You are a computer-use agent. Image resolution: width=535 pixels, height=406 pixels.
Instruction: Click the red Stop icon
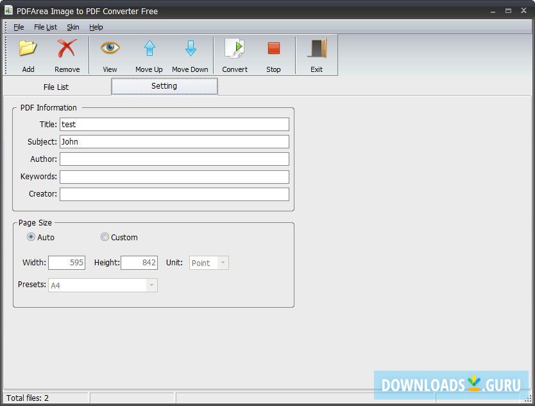point(274,48)
